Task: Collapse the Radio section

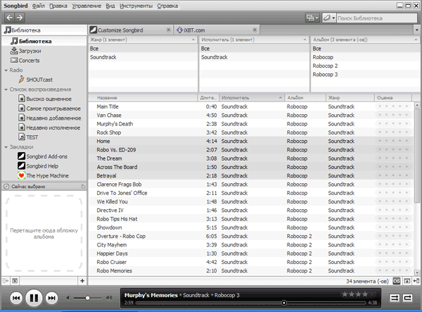Action: pyautogui.click(x=6, y=70)
